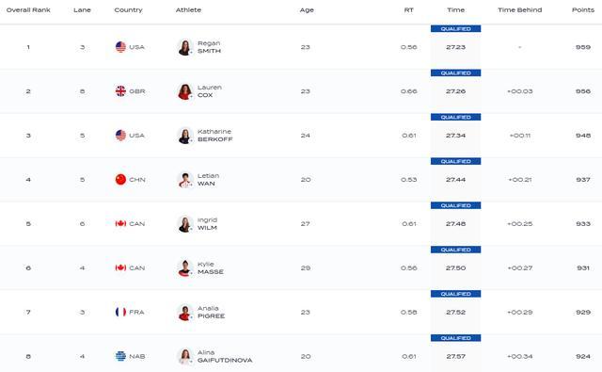The image size is (602, 372).
Task: Click the RT column header
Action: pos(408,10)
